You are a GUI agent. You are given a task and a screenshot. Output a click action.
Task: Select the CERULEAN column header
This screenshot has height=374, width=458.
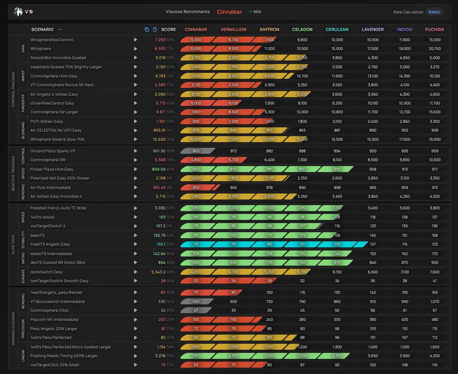click(337, 29)
